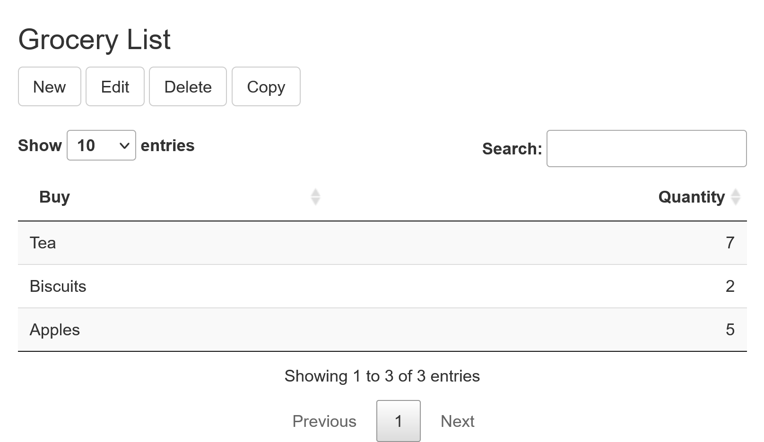Click the New button
The height and width of the screenshot is (442, 764).
tap(50, 86)
